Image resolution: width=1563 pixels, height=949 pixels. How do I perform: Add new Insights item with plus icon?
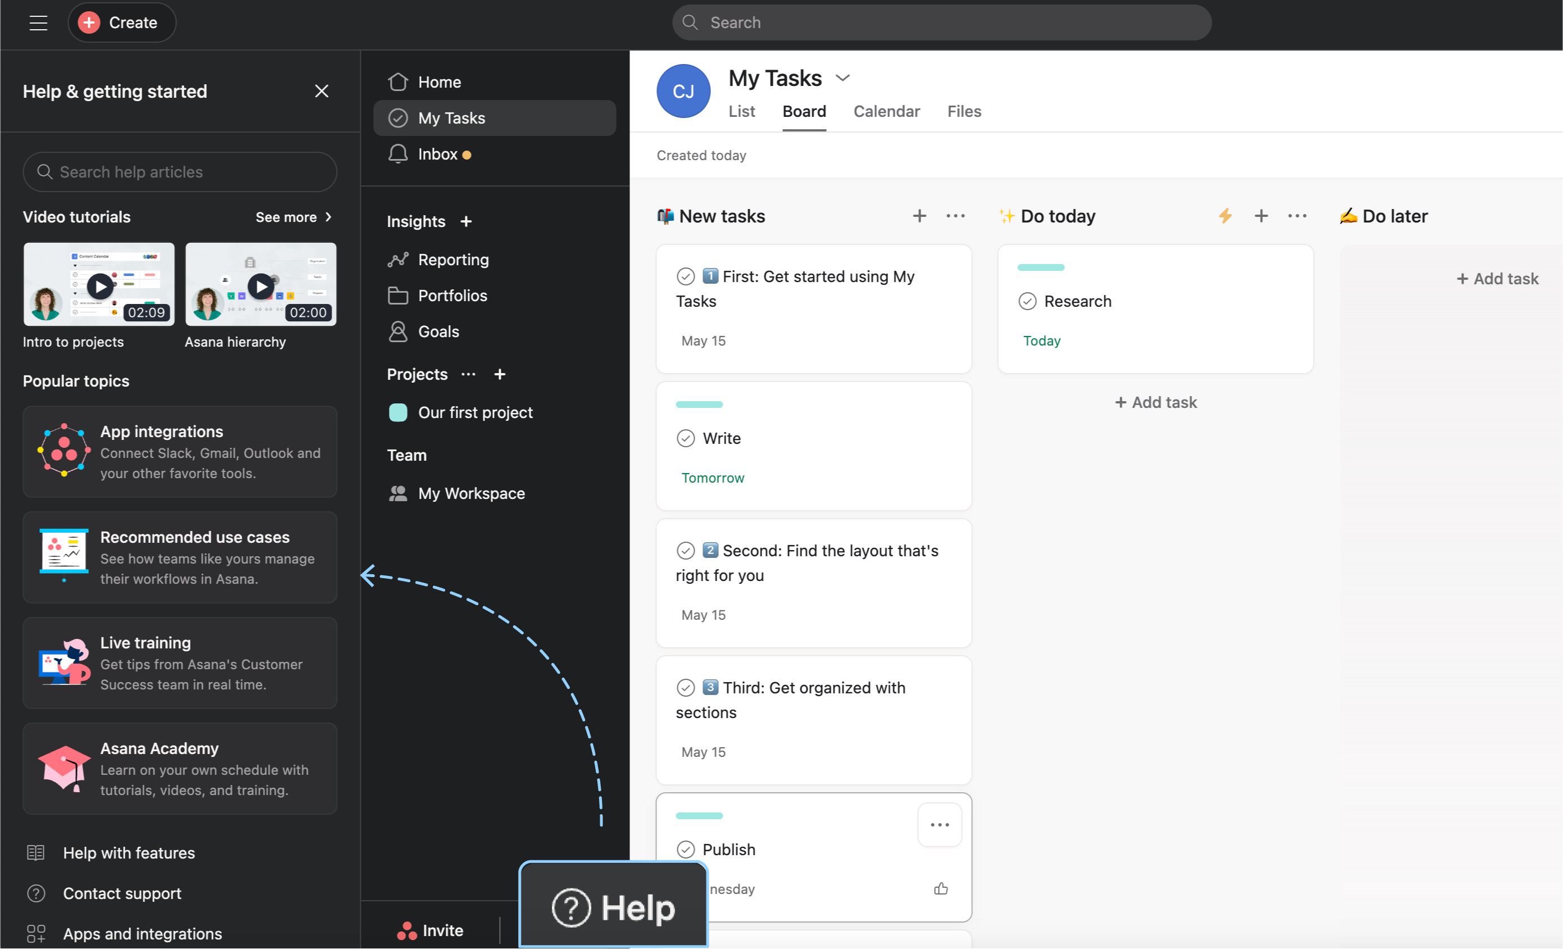466,221
